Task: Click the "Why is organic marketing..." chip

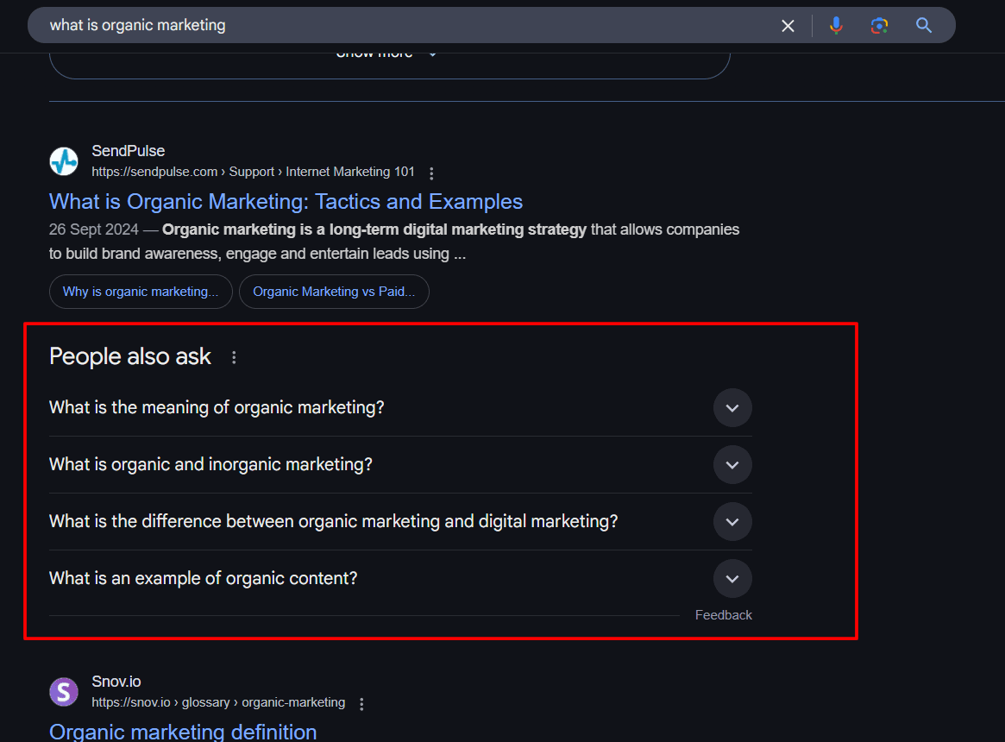Action: click(x=141, y=292)
